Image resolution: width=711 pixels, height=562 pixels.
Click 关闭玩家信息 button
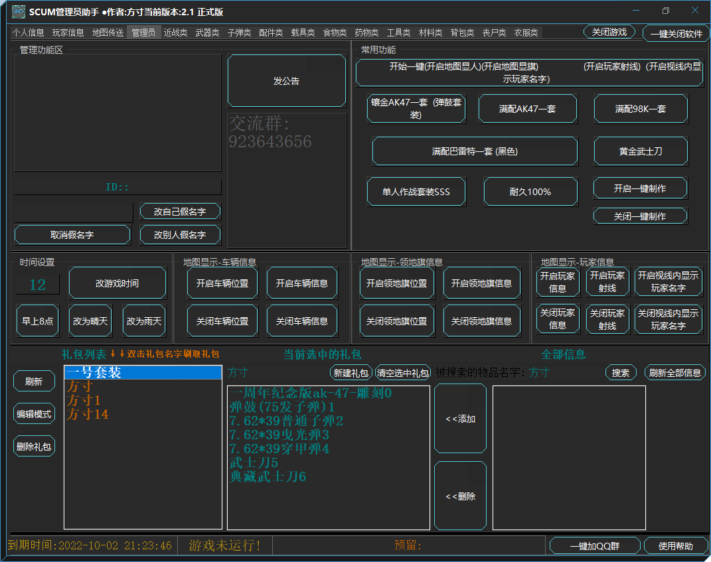click(x=558, y=319)
